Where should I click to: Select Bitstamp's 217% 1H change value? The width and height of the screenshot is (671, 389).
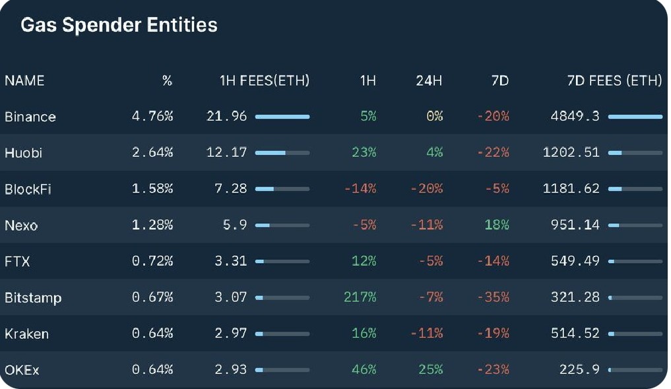[360, 297]
